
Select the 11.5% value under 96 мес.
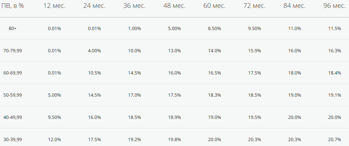335,28
